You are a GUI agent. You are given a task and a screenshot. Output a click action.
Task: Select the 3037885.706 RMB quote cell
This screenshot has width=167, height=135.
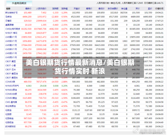[x=40, y=29]
